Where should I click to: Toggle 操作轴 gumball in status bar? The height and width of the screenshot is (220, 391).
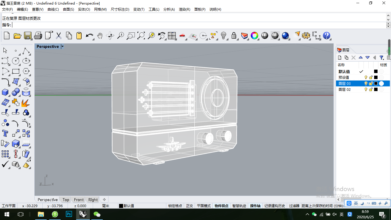click(255, 206)
